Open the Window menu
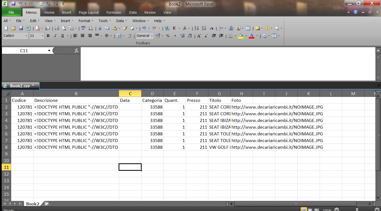The width and height of the screenshot is (381, 211). [140, 21]
